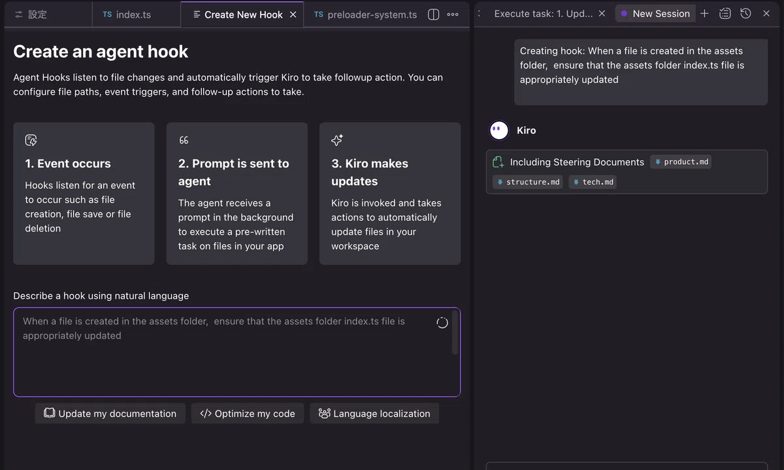Select the 1. Event occurs card
Viewport: 784px width, 470px height.
[x=84, y=193]
